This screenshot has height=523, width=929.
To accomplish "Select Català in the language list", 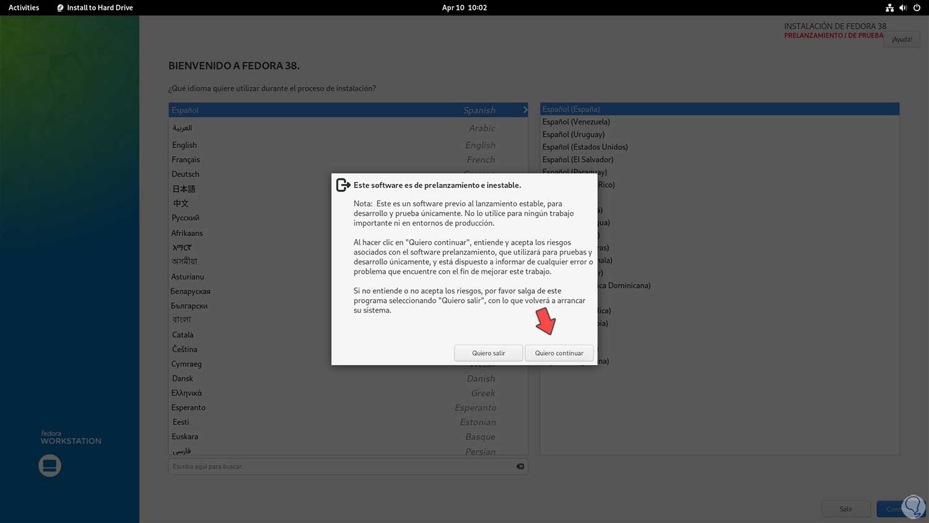I will click(x=348, y=335).
